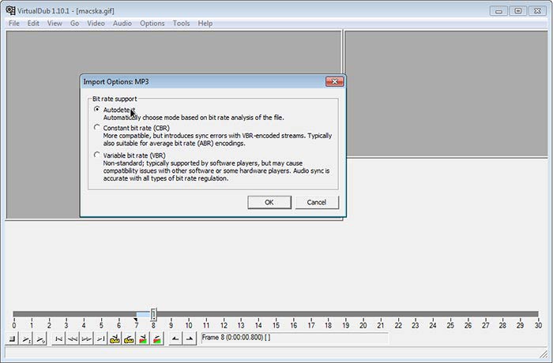This screenshot has width=553, height=363.
Task: Open the Video menu
Action: click(x=96, y=24)
